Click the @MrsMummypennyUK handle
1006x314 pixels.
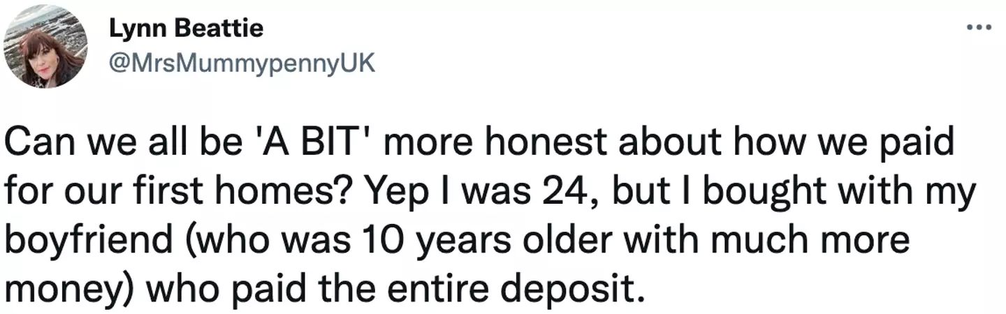[x=242, y=63]
